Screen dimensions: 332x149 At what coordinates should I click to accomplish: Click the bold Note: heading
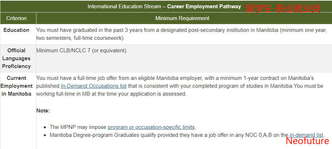43,111
